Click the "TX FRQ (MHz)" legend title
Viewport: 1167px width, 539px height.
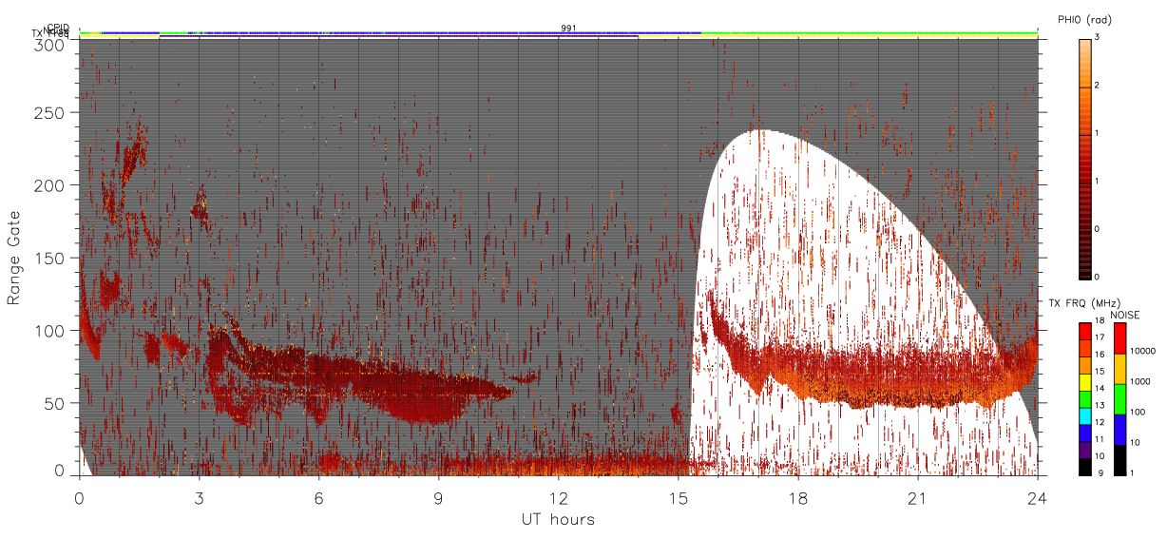1084,302
